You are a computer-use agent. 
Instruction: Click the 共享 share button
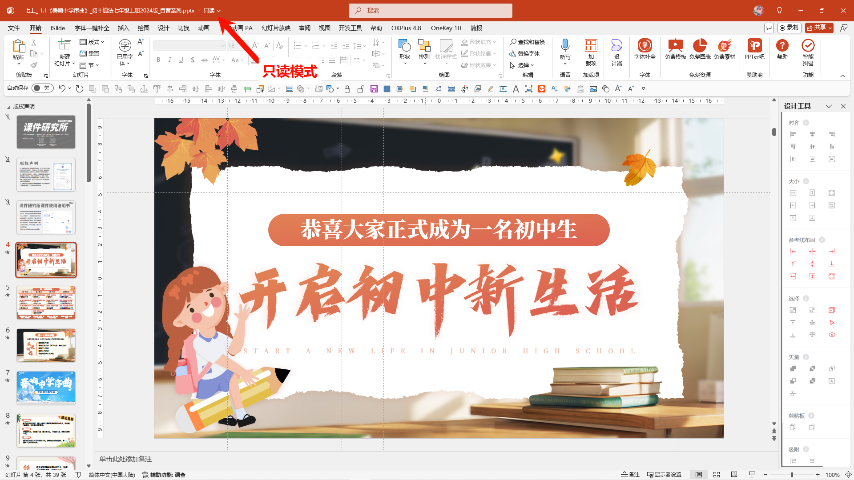(x=818, y=28)
